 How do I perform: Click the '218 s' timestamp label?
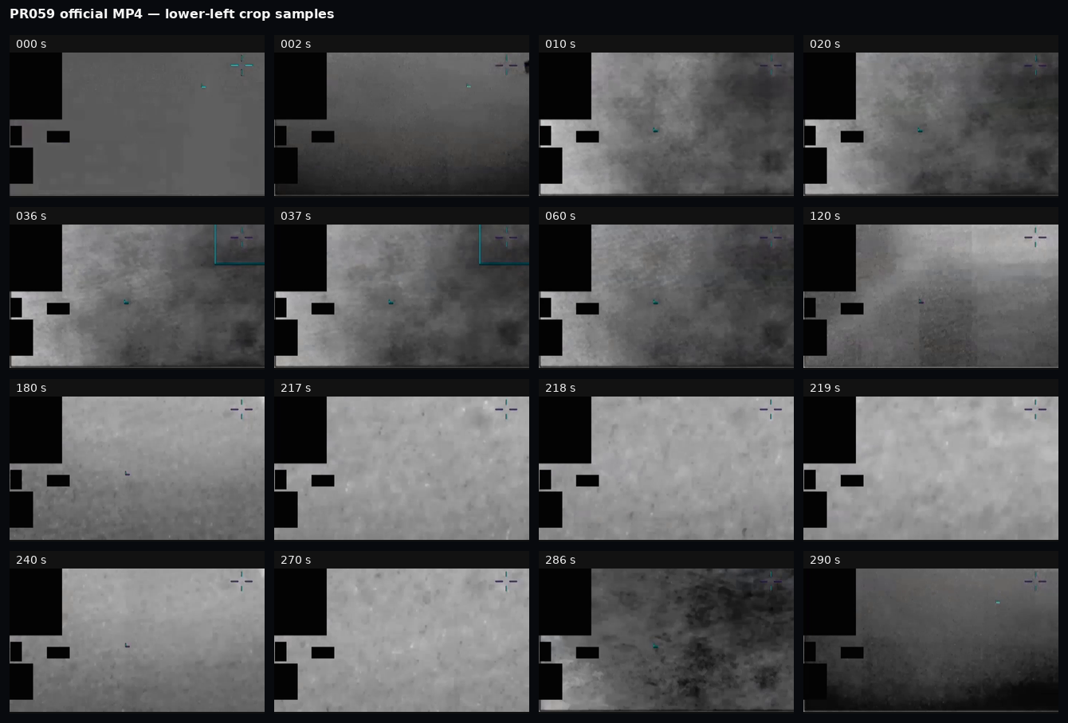[560, 388]
